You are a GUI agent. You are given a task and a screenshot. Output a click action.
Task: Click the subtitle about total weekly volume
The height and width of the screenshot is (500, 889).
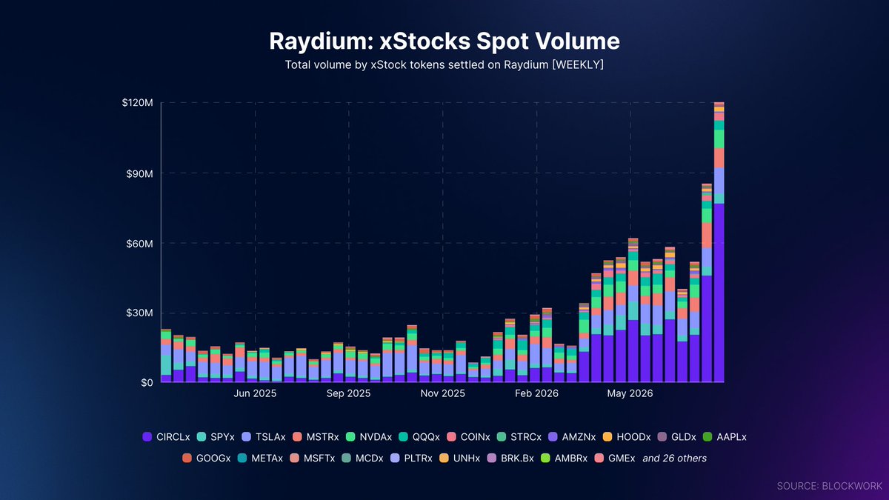click(x=444, y=65)
